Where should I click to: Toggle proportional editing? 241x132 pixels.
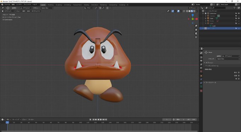107,8
